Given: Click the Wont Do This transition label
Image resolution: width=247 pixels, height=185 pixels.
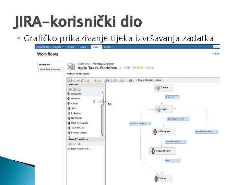Looking at the screenshot, I should tap(140, 124).
